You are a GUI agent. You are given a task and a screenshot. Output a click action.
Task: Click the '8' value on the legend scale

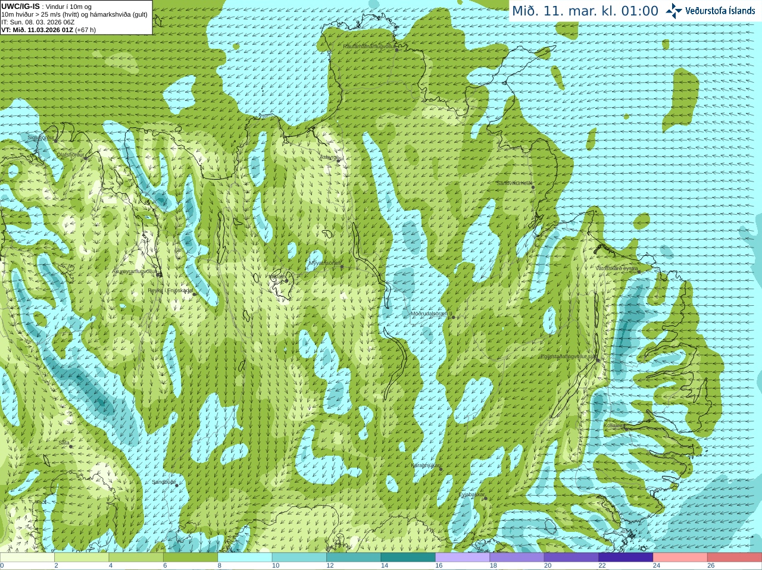(x=220, y=566)
